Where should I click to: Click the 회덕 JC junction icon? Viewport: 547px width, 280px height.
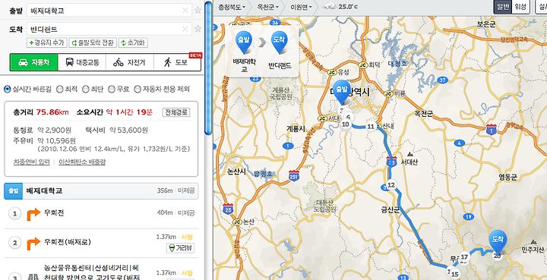point(362,64)
